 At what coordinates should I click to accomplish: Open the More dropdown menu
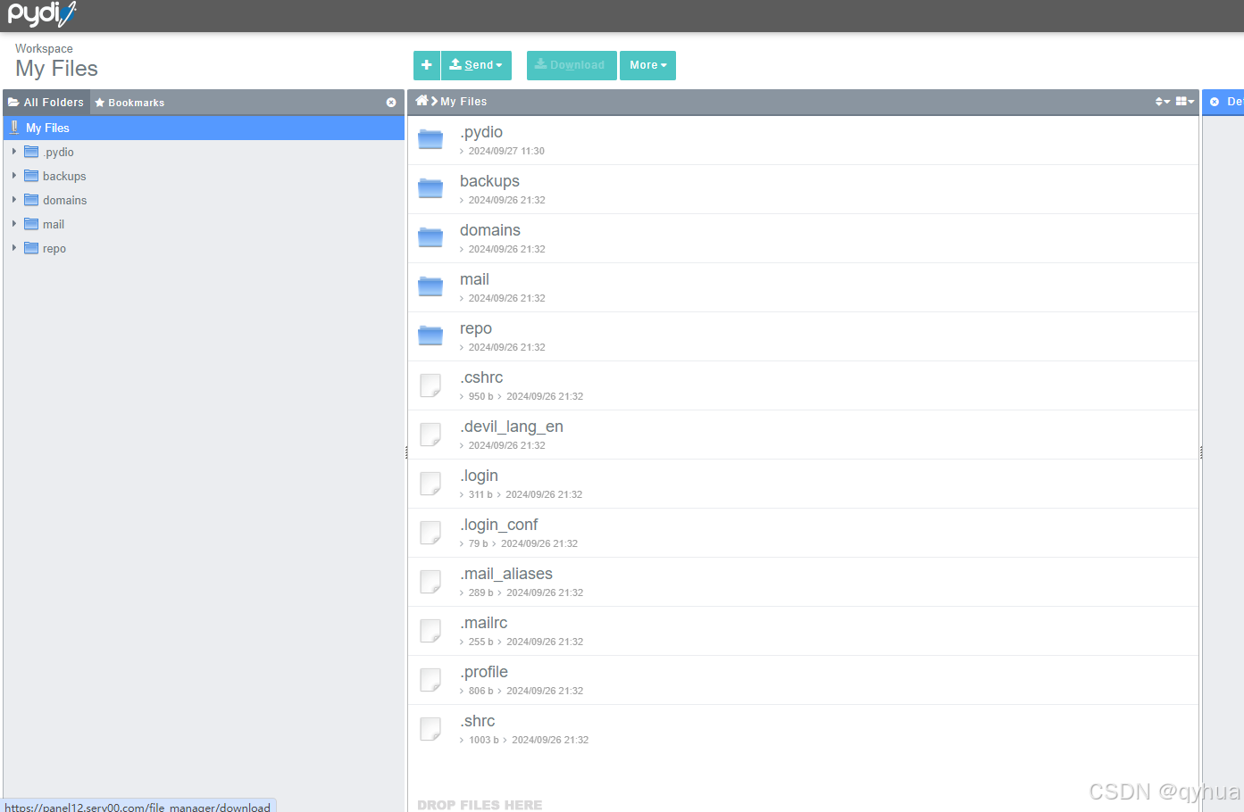click(x=647, y=65)
